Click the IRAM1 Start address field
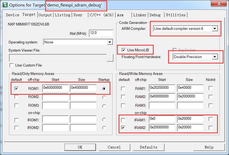This screenshot has width=229, height=155. click(162, 119)
